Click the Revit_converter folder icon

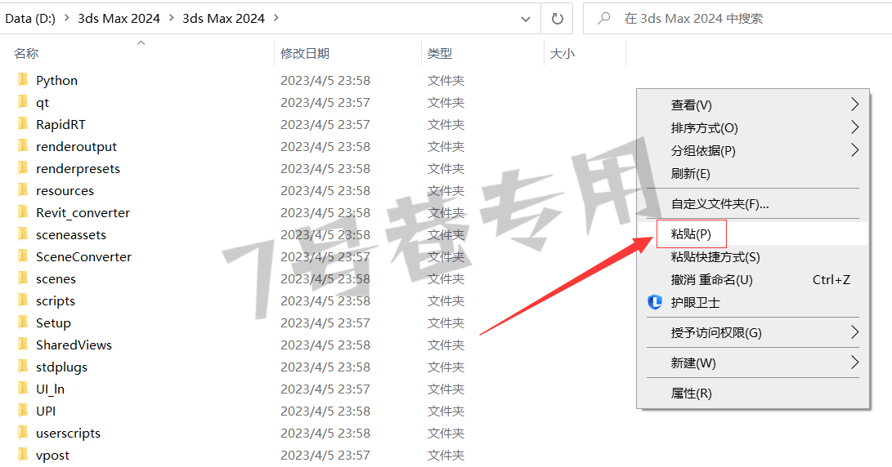pyautogui.click(x=23, y=212)
